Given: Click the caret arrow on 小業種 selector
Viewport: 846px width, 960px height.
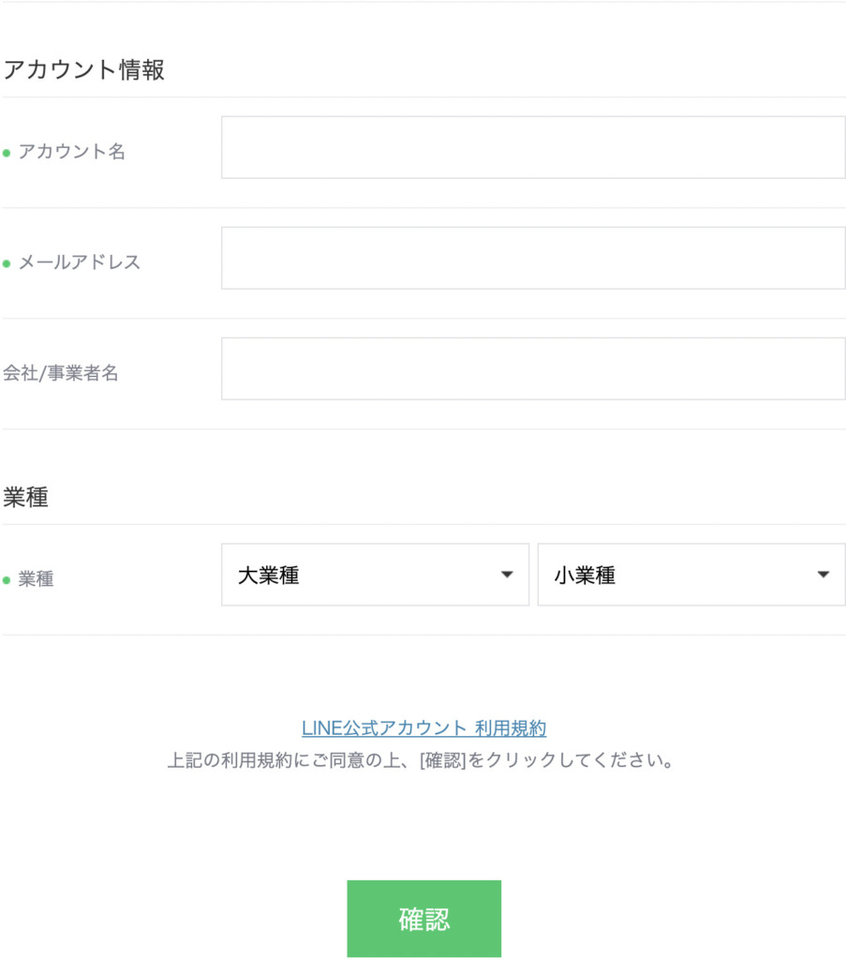Looking at the screenshot, I should (x=824, y=575).
